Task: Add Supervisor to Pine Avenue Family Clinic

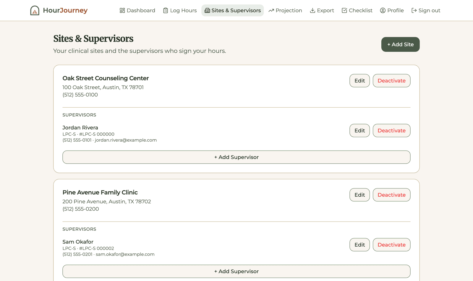Action: point(237,271)
